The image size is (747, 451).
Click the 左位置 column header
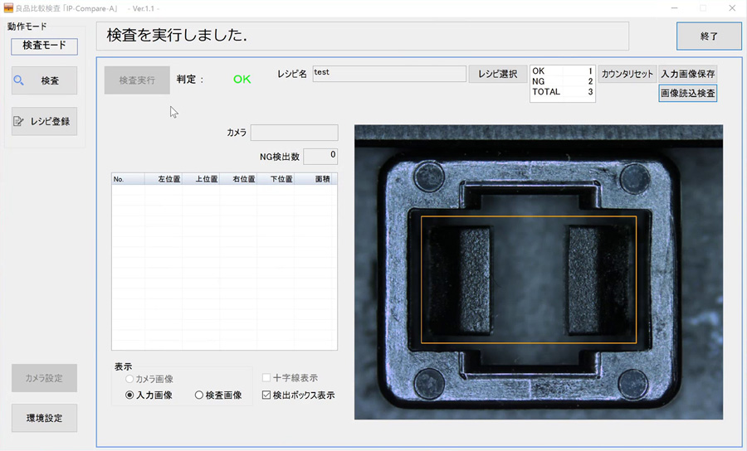164,178
